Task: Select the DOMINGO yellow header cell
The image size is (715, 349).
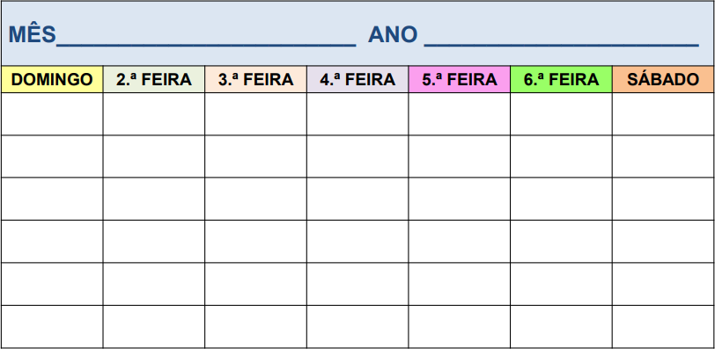Action: [52, 80]
